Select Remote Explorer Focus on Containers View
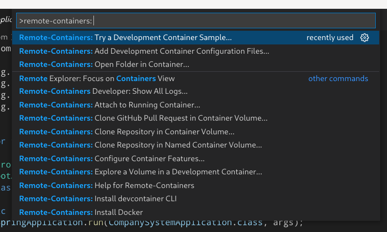Image resolution: width=387 pixels, height=232 pixels. pyautogui.click(x=196, y=79)
